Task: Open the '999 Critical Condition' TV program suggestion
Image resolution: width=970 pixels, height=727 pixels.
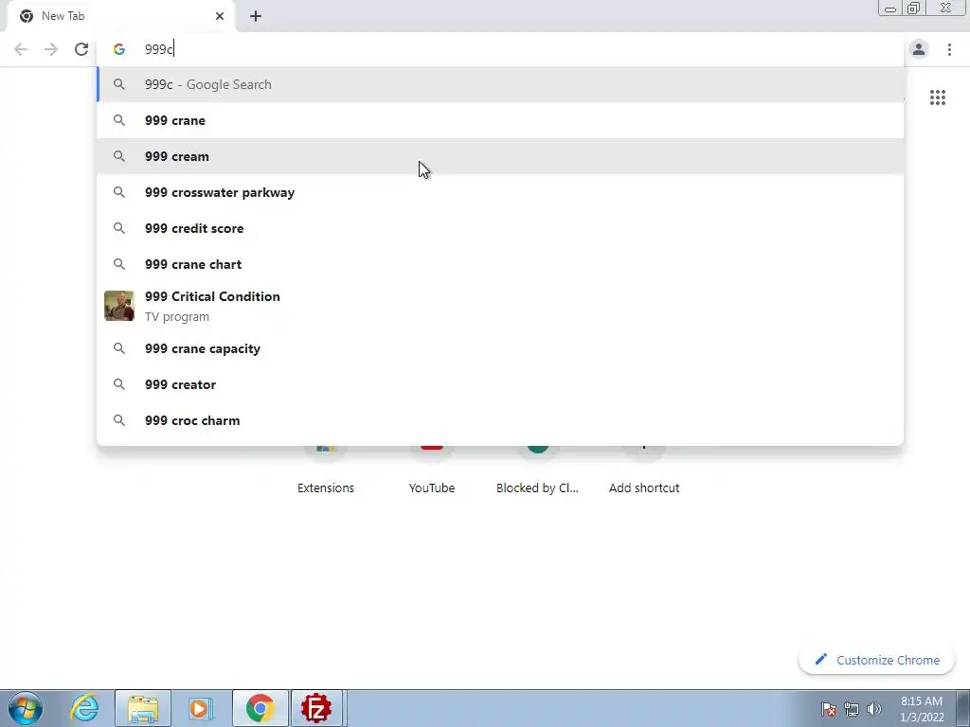Action: point(500,306)
